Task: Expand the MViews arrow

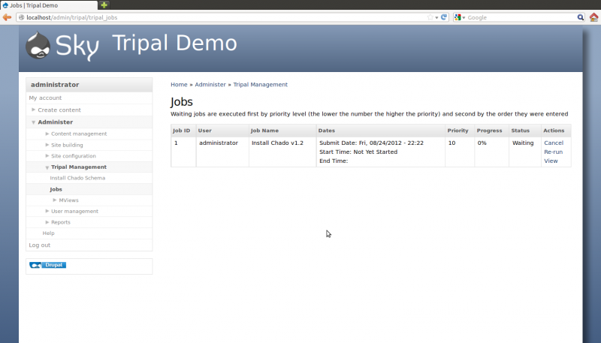Action: tap(55, 200)
